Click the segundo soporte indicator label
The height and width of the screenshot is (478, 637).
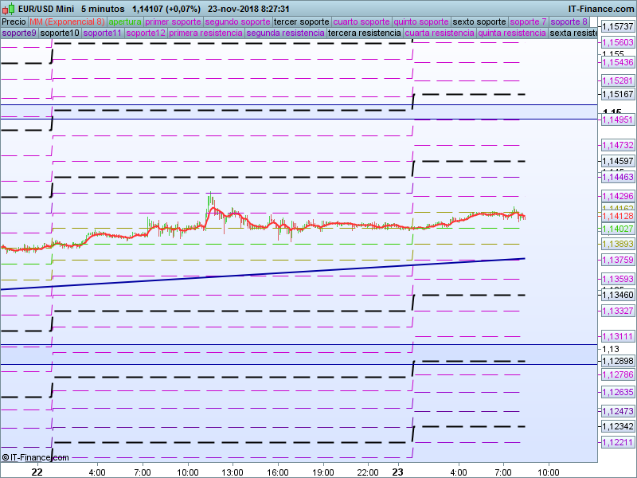coord(237,22)
